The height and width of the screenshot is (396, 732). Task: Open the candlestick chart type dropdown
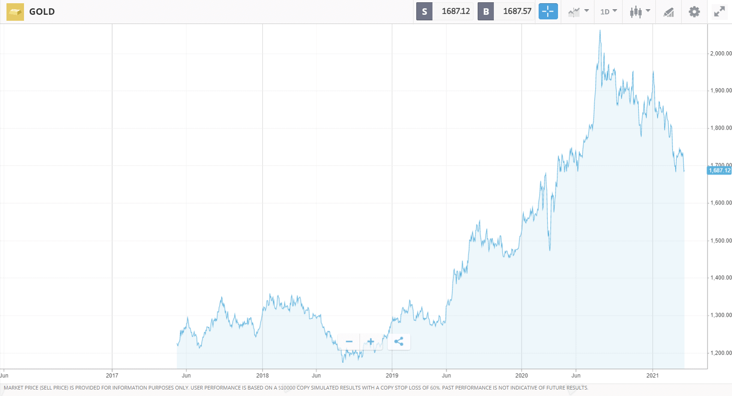click(x=640, y=12)
